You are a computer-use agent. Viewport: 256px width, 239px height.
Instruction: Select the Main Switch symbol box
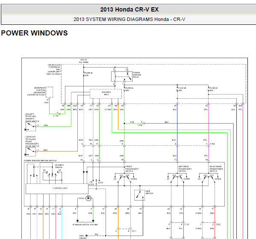tap(139, 195)
